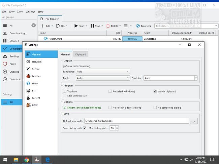This screenshot has width=219, height=164.
Task: Open the Fonts combo box
Action: tap(103, 78)
